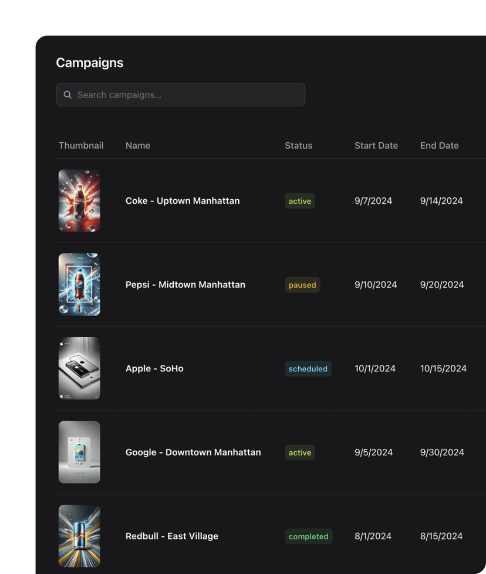
Task: Select Google - Downtown Manhattan campaign name
Action: point(193,452)
